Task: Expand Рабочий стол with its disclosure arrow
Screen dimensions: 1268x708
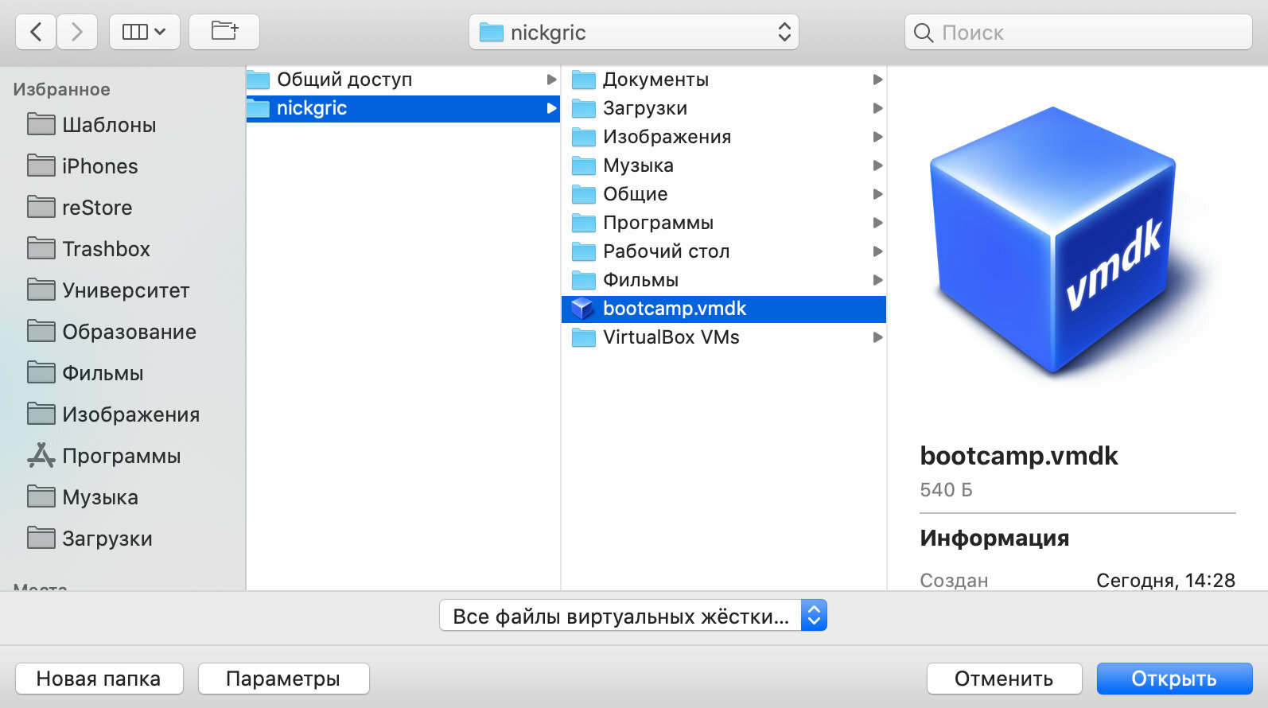Action: click(877, 251)
